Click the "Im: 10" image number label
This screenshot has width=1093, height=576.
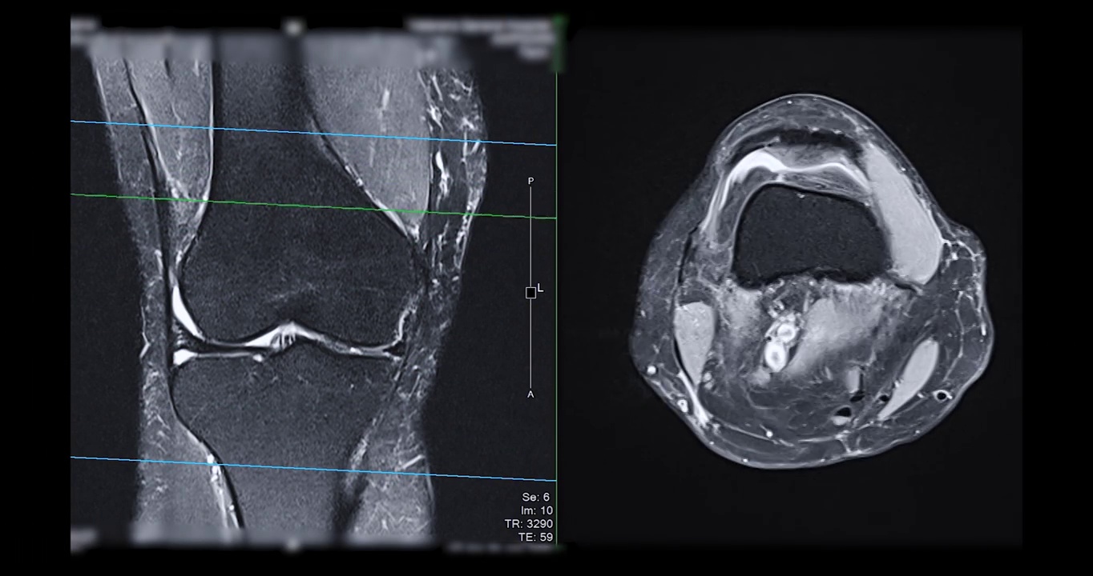click(x=536, y=510)
